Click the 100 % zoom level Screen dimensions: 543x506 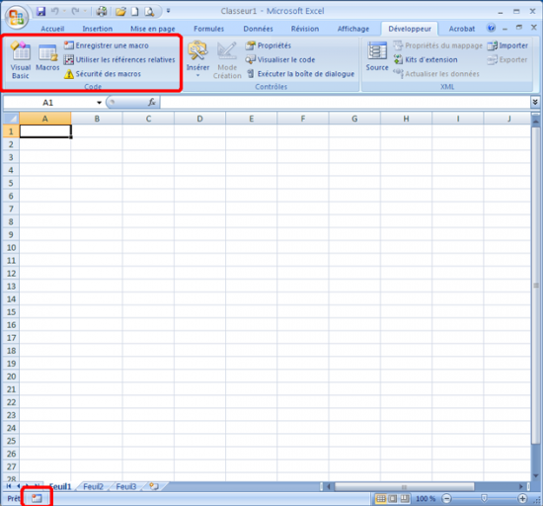[x=426, y=499]
